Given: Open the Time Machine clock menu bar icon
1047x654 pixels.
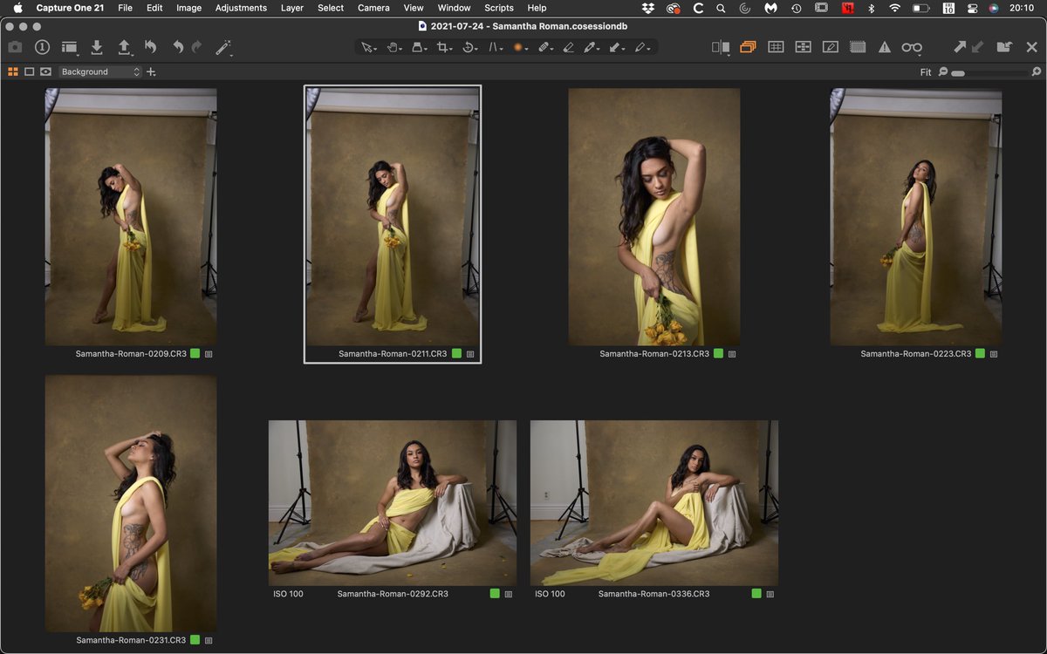Looking at the screenshot, I should tap(797, 8).
